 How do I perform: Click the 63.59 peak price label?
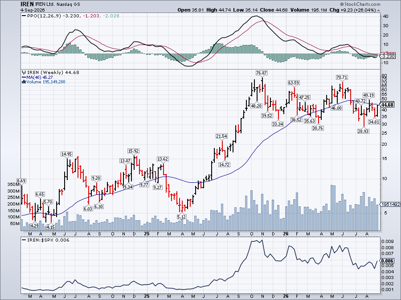pos(294,82)
